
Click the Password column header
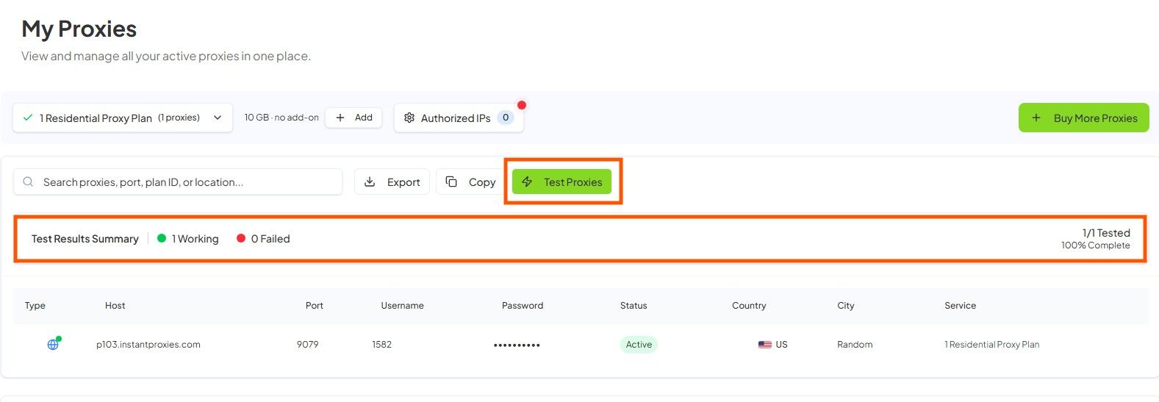point(523,305)
